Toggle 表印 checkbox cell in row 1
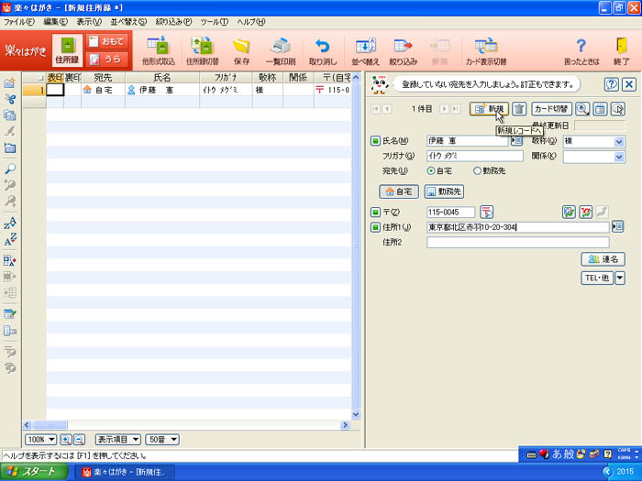 55,90
